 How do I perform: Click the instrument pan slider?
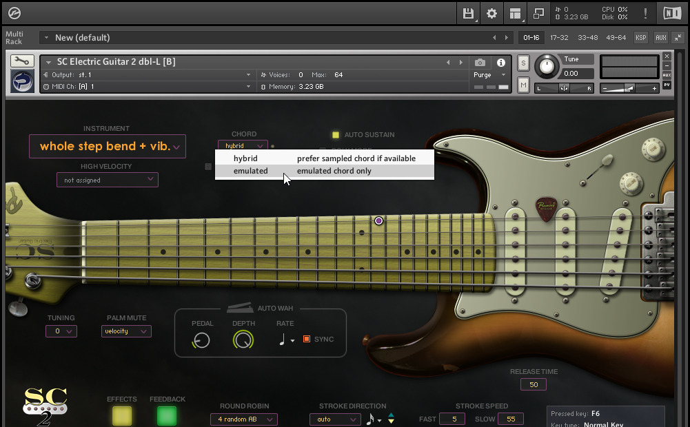pyautogui.click(x=564, y=88)
